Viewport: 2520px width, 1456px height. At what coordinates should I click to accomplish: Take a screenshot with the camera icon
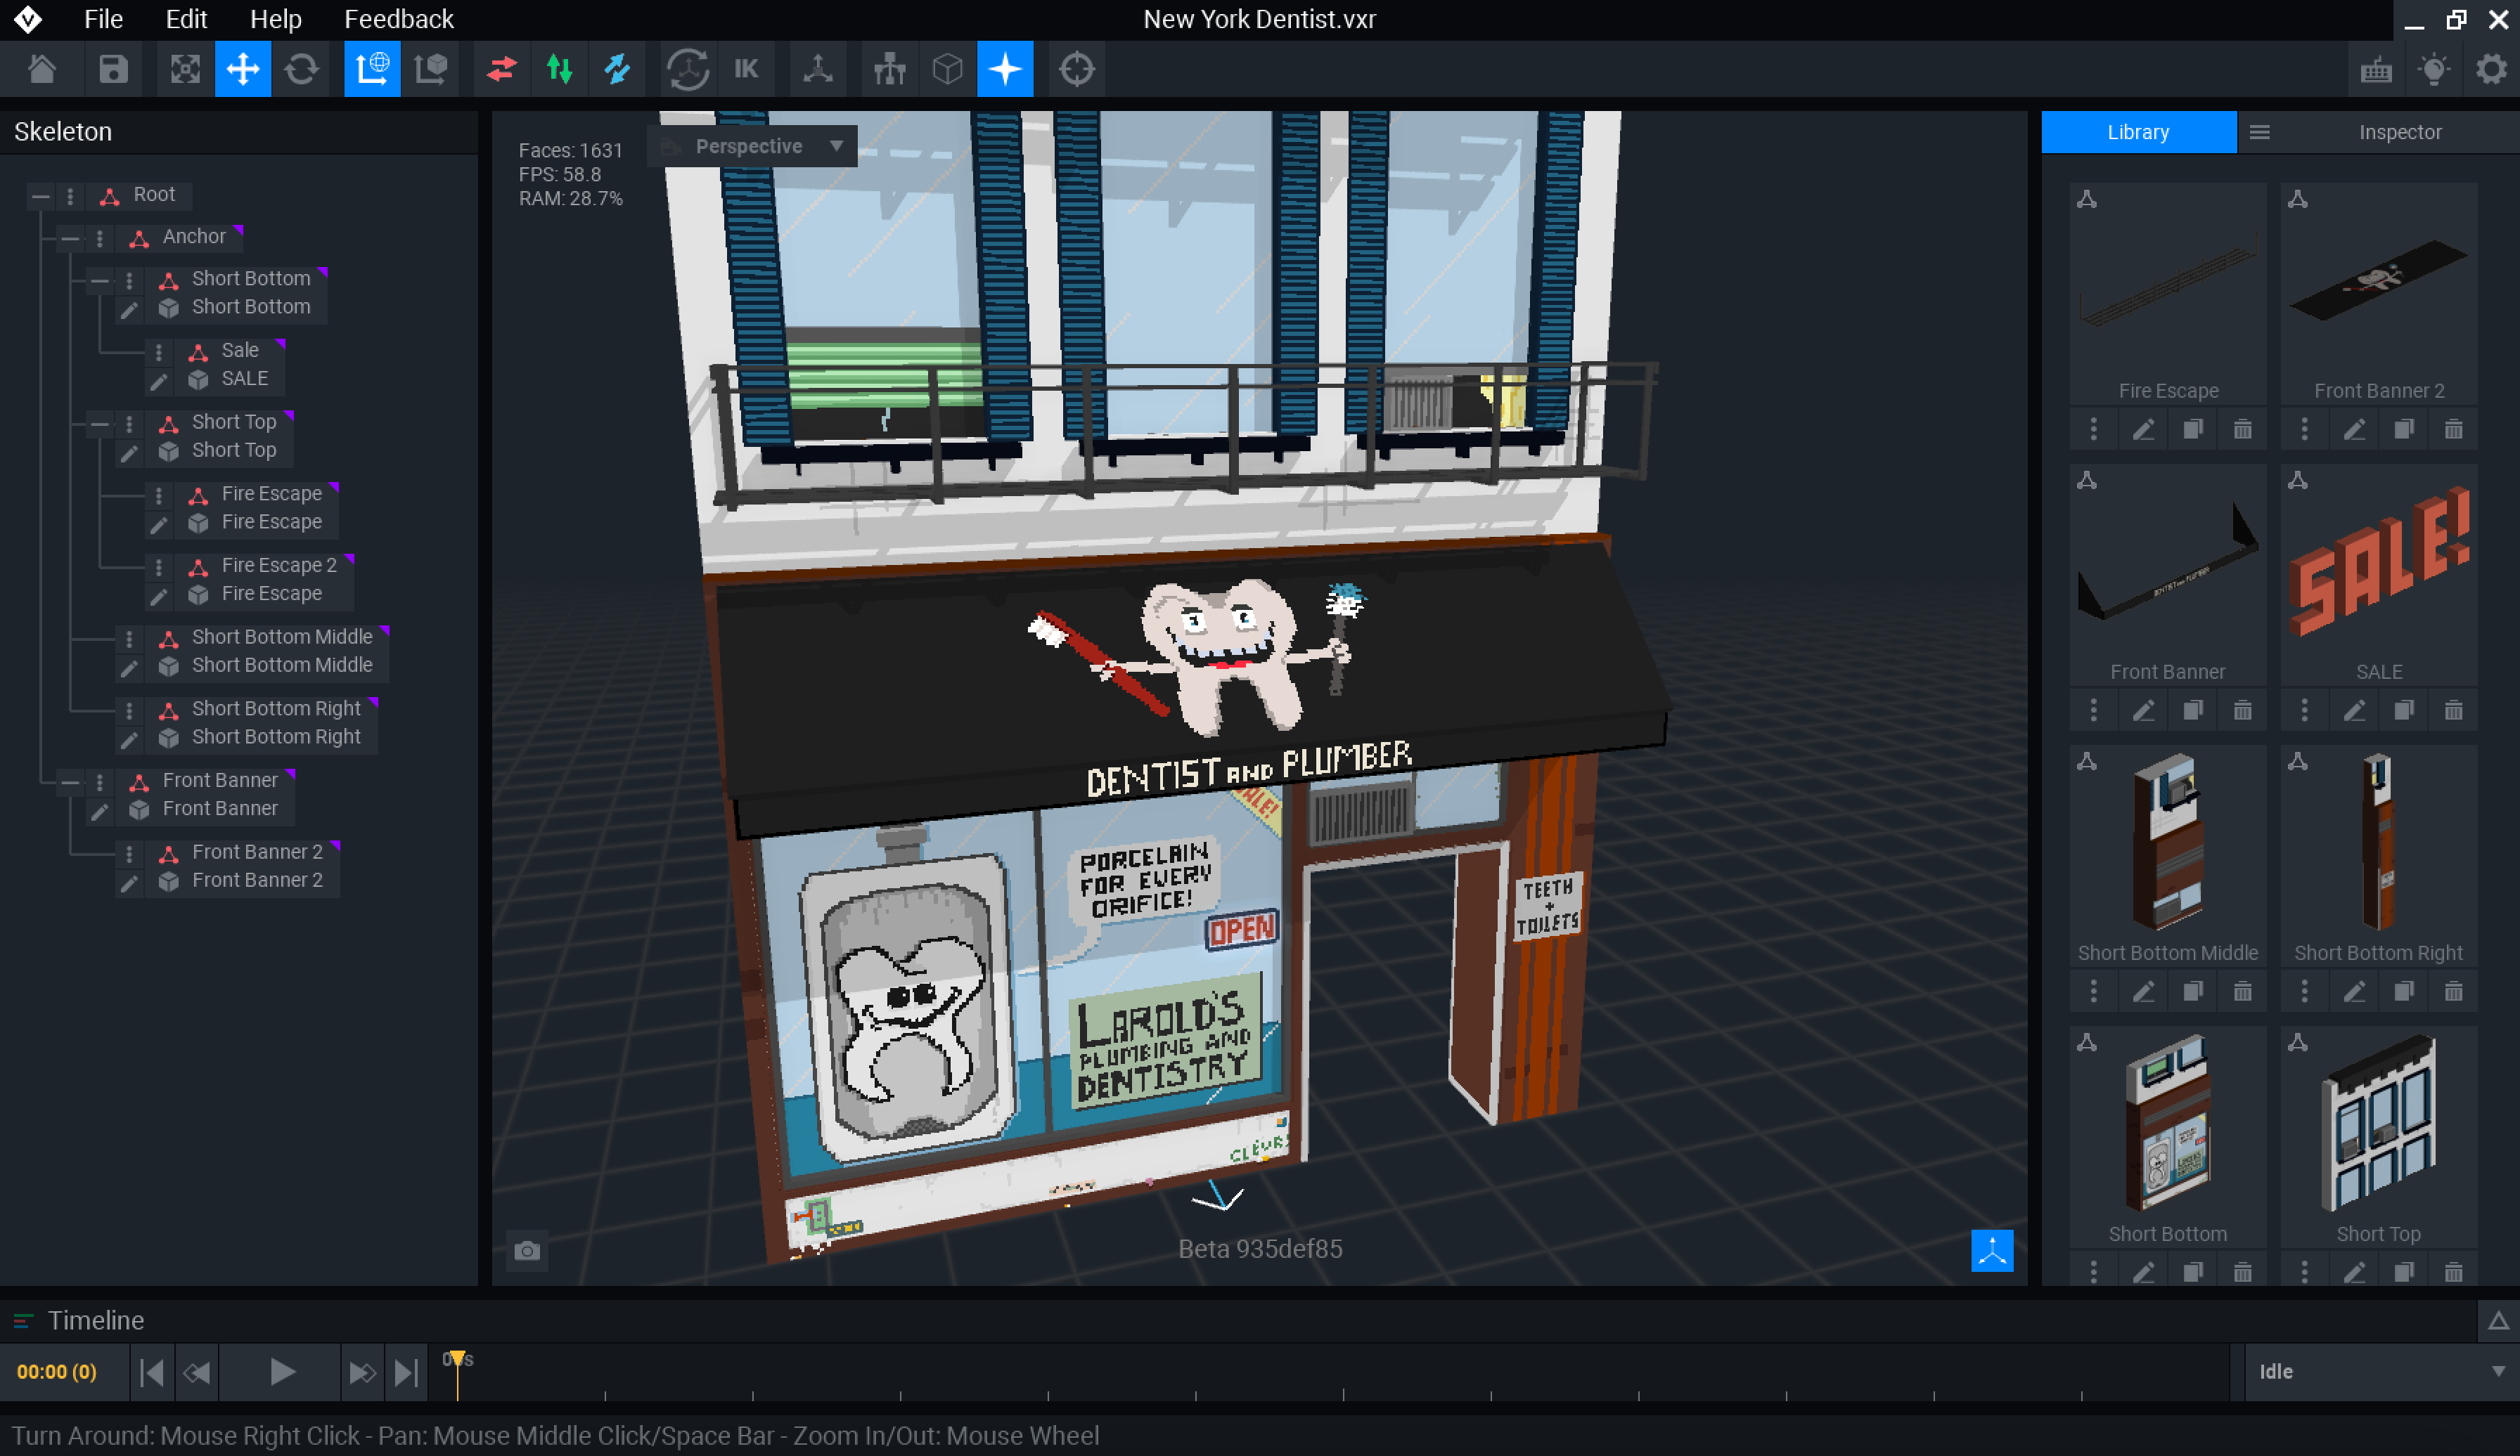tap(527, 1251)
